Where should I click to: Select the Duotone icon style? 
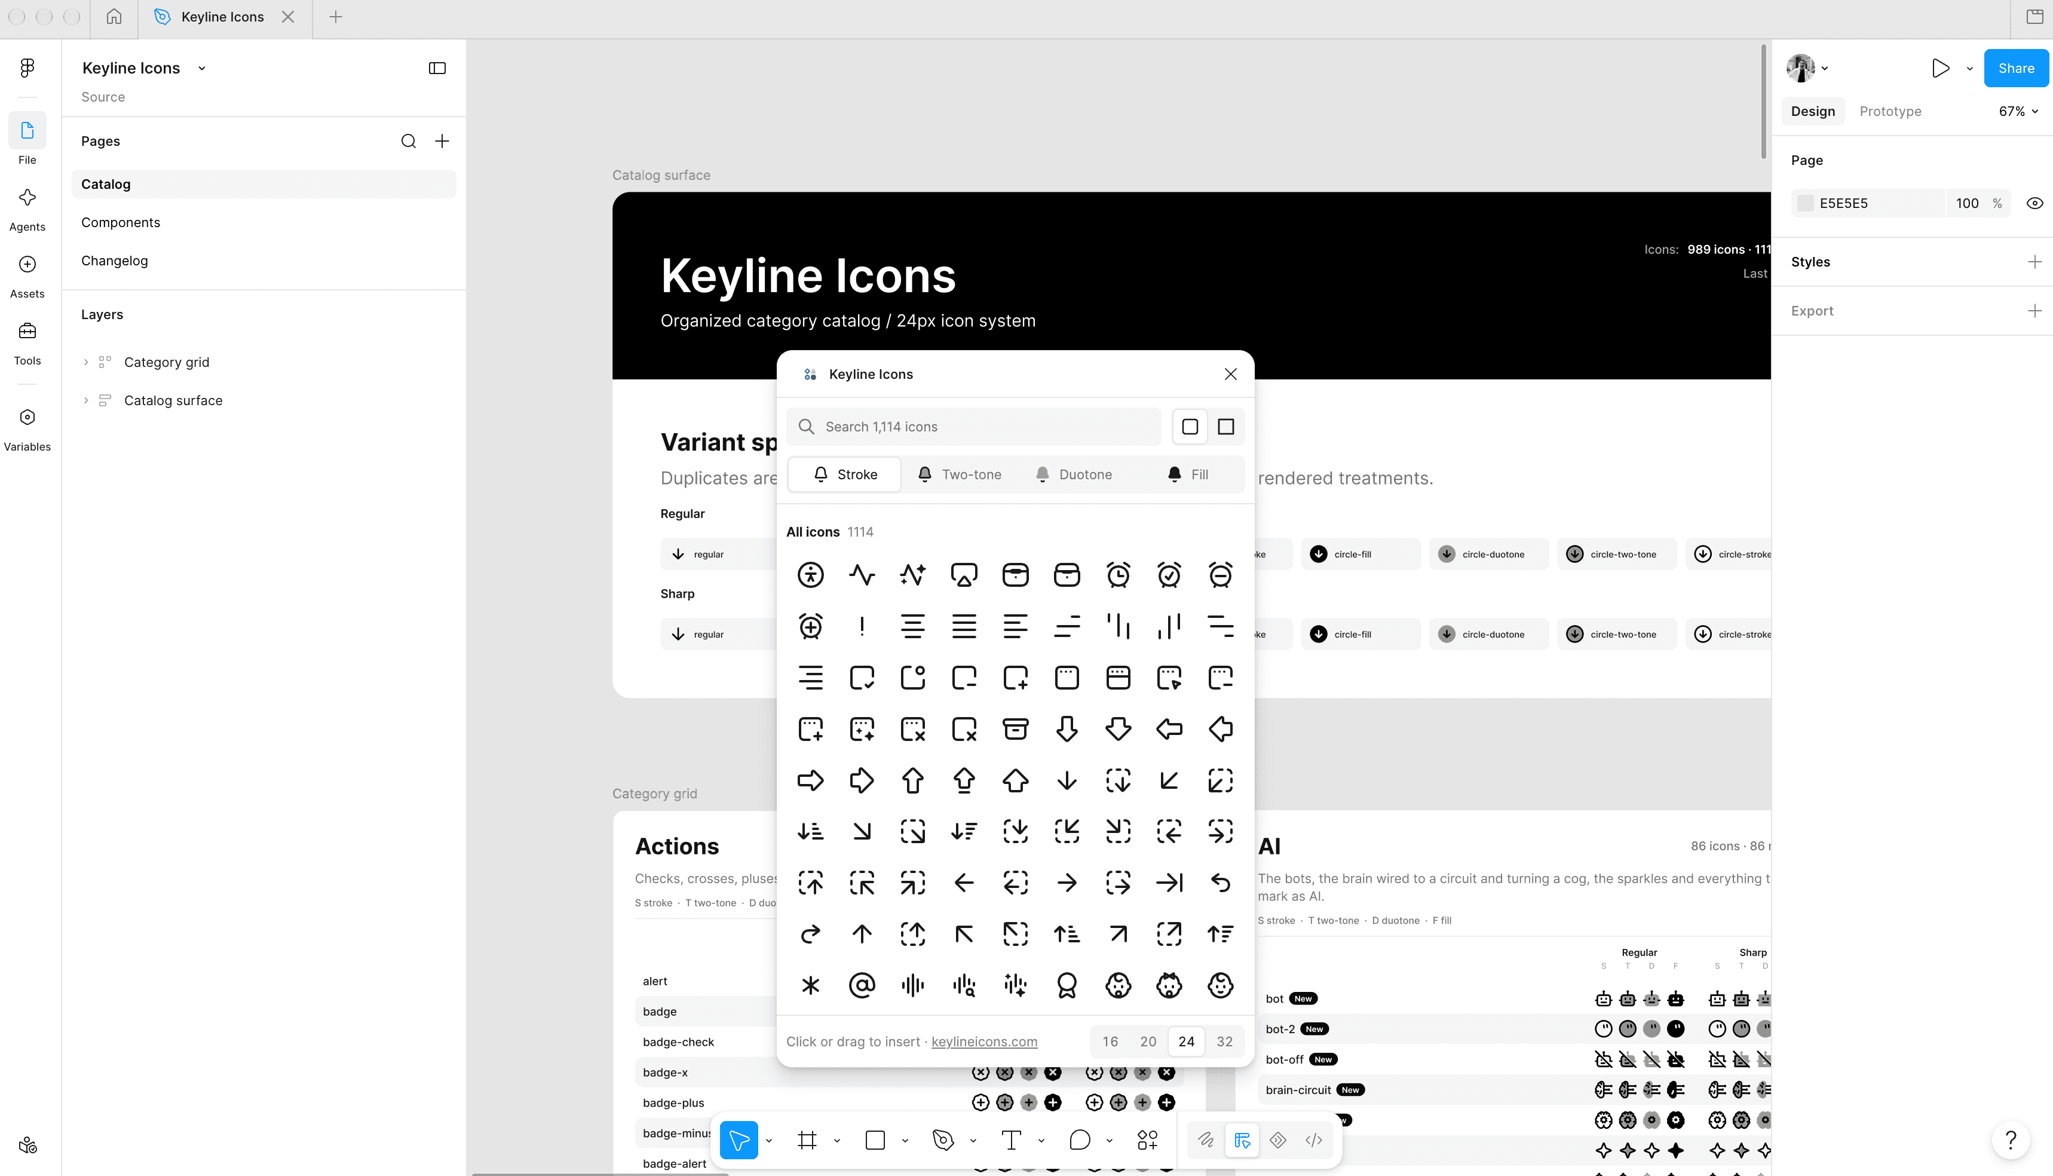(x=1073, y=474)
